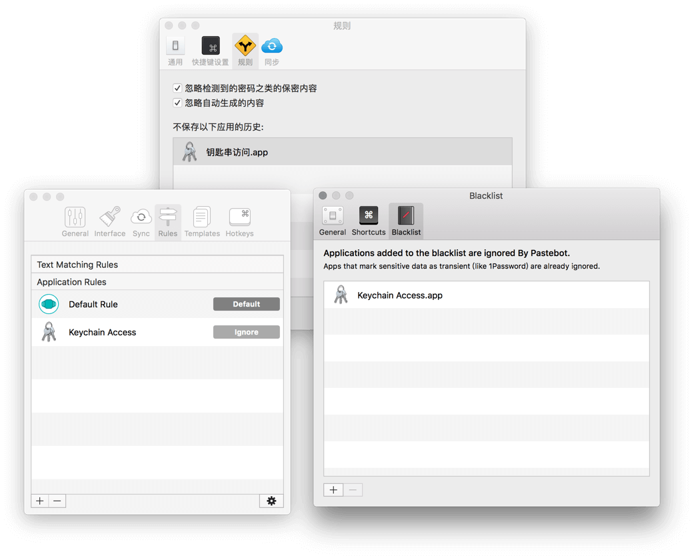The image size is (692, 556).
Task: Open the 同步 sync cloud icon
Action: click(x=271, y=46)
